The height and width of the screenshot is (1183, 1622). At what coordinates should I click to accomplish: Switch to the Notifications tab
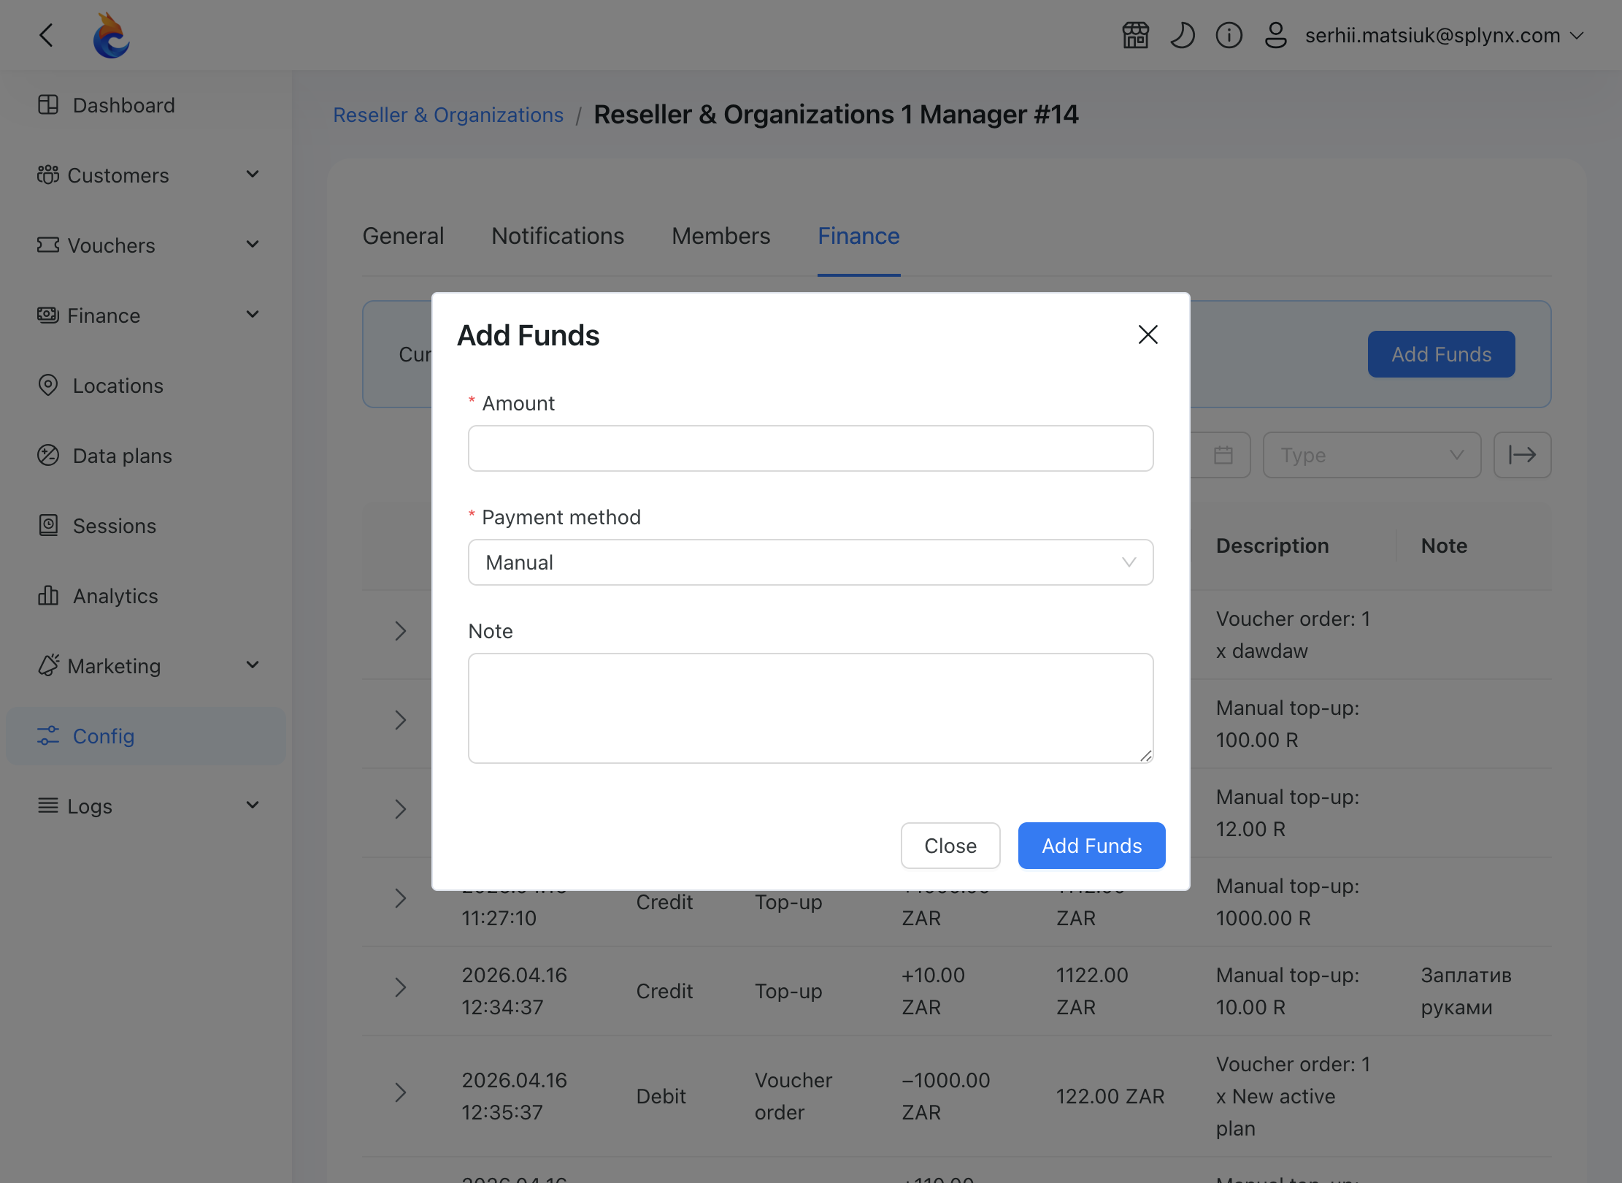(558, 236)
